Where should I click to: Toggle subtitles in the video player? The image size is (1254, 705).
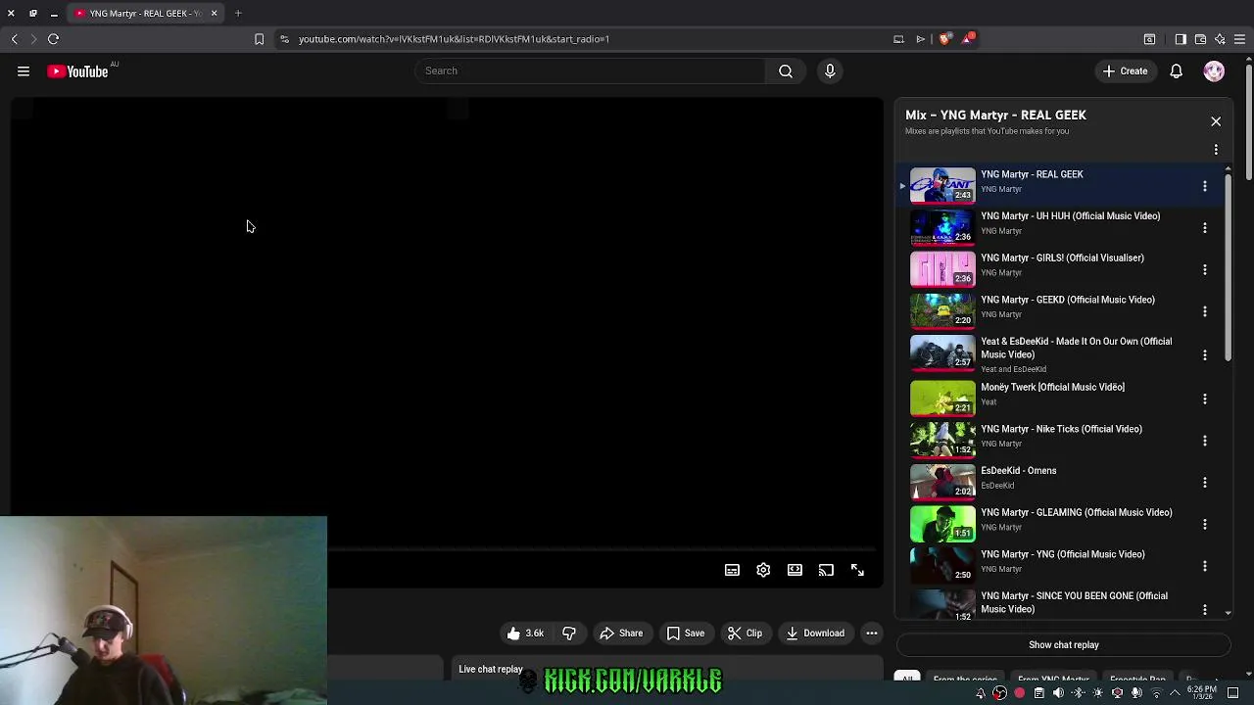(732, 570)
